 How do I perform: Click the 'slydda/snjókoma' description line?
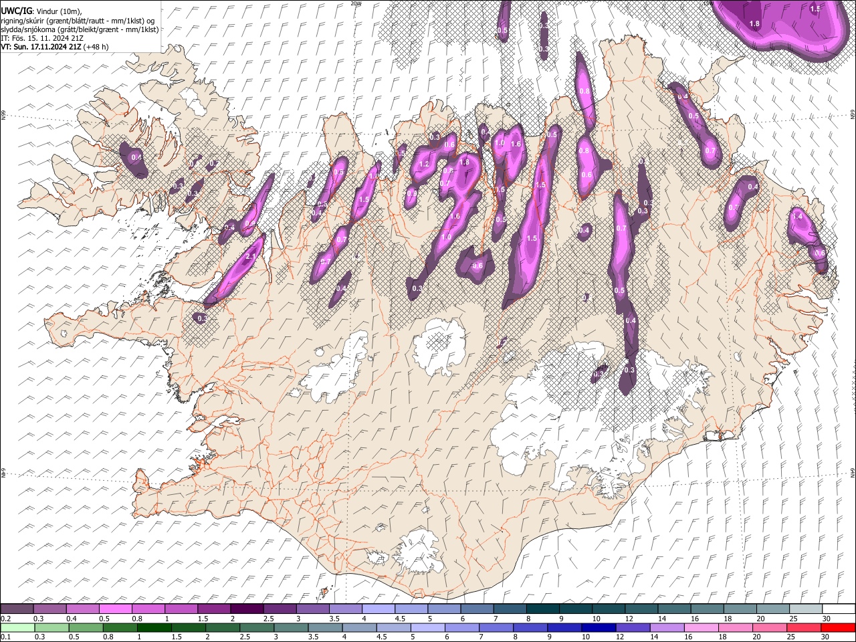click(80, 29)
